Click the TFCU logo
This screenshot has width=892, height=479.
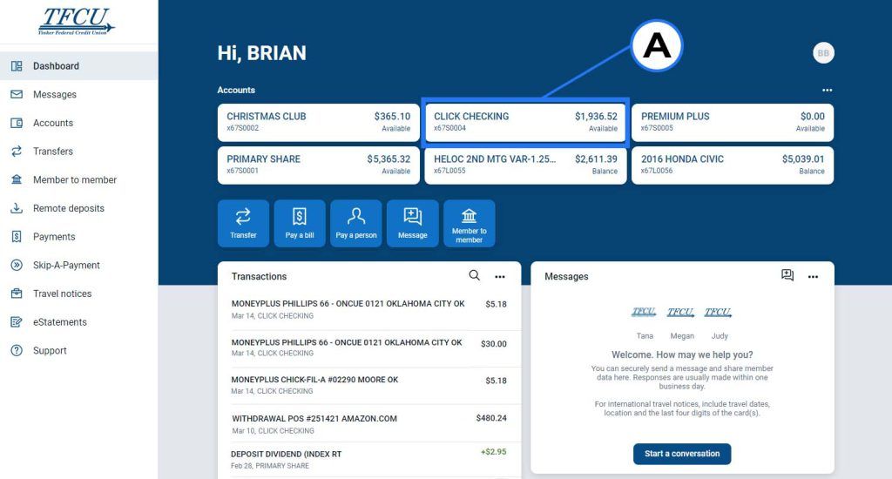click(x=76, y=22)
